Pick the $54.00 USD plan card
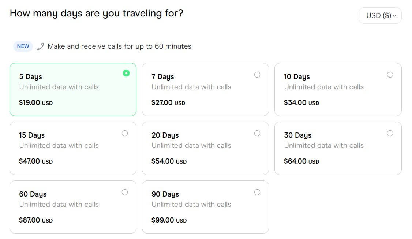The width and height of the screenshot is (412, 239). pos(205,148)
